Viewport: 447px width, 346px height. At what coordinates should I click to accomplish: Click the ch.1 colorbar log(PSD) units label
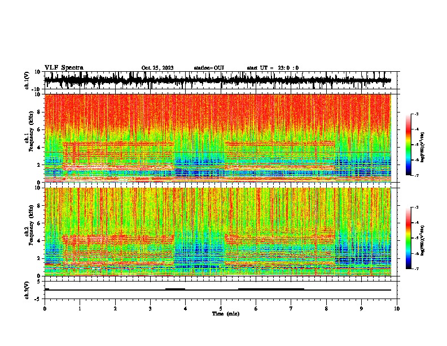(422, 147)
